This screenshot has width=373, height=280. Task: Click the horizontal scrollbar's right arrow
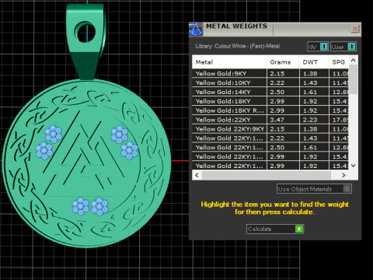click(343, 175)
